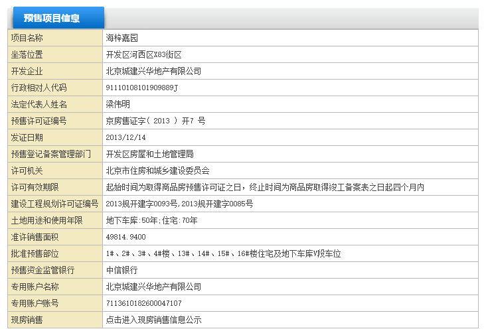
Task: Click the project name 海梓嘉园
Action: (122, 38)
